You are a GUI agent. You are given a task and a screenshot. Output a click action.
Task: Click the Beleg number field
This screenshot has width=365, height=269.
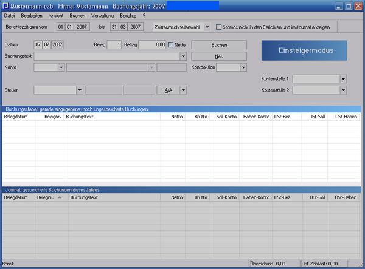(x=114, y=44)
